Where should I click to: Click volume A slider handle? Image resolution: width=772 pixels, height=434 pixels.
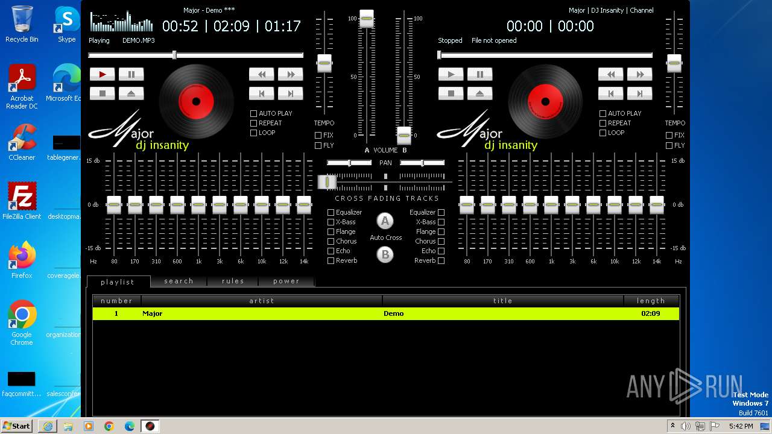tap(367, 19)
